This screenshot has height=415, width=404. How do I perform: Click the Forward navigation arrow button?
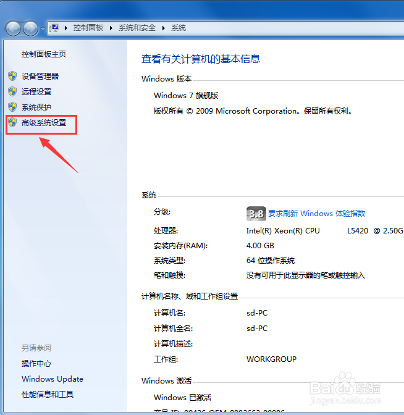point(30,28)
